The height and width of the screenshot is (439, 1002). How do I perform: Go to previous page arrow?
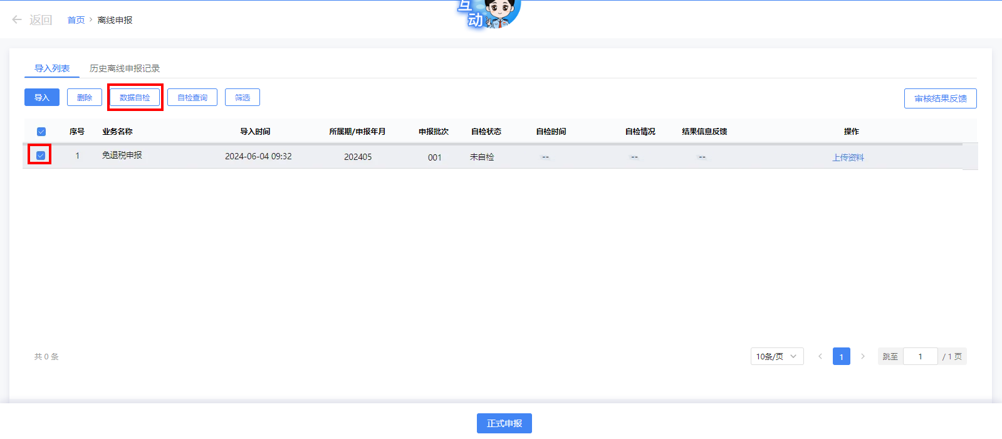(820, 356)
